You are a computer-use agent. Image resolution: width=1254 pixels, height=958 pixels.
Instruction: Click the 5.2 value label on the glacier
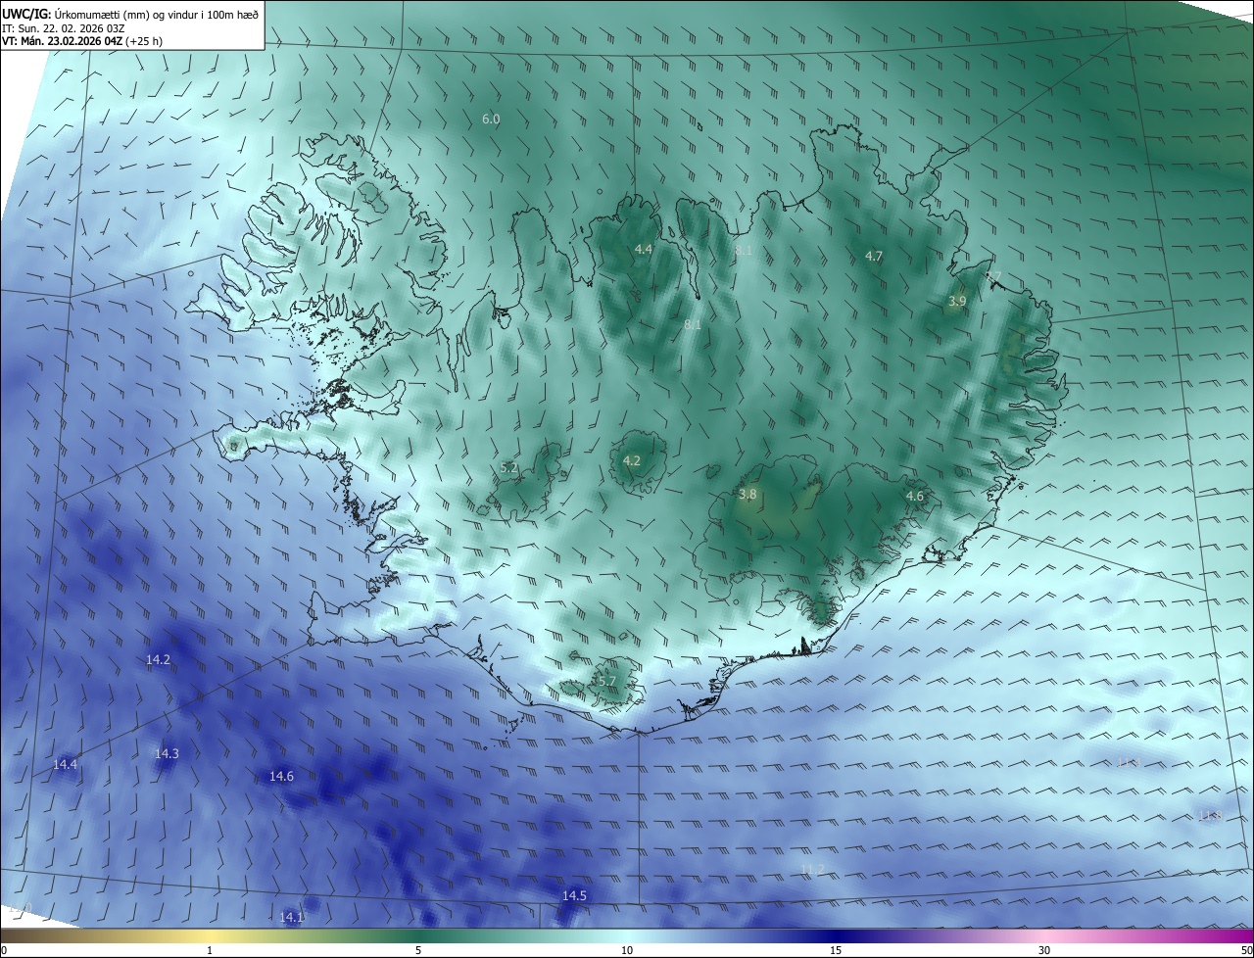[x=508, y=468]
